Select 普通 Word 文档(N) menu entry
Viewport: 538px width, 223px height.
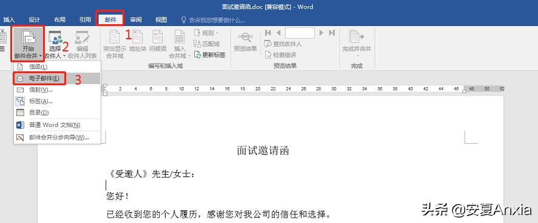(57, 125)
